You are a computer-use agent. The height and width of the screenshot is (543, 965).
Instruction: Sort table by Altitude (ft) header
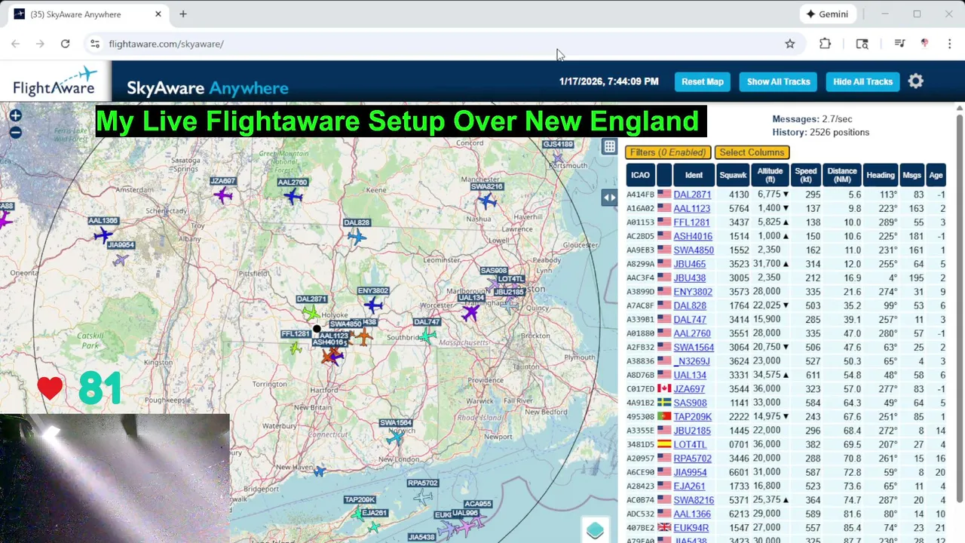[x=770, y=175]
